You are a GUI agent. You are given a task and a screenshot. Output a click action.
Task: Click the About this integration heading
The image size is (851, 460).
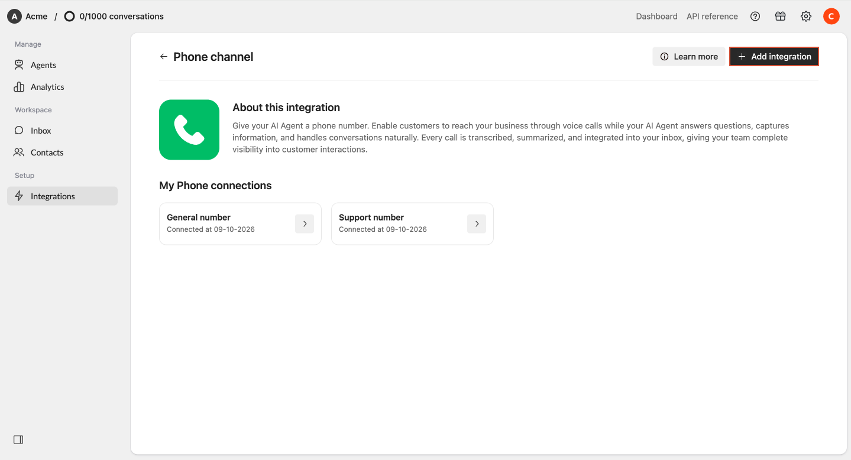[286, 108]
